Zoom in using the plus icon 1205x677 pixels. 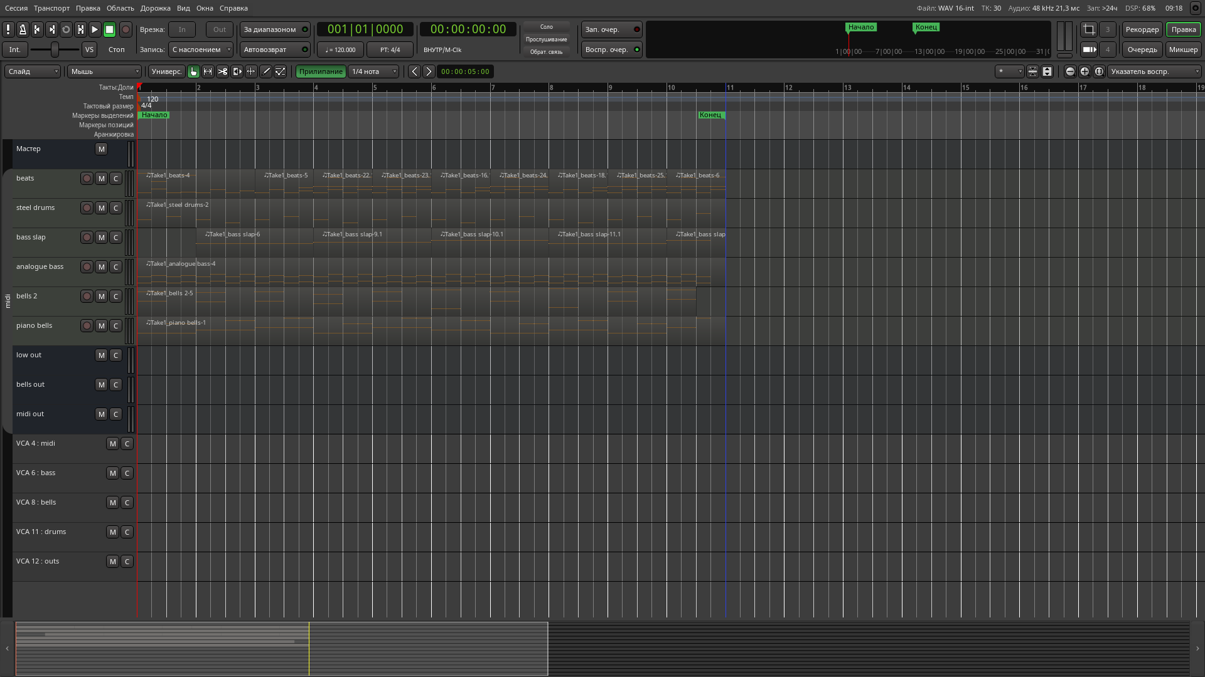coord(1084,71)
